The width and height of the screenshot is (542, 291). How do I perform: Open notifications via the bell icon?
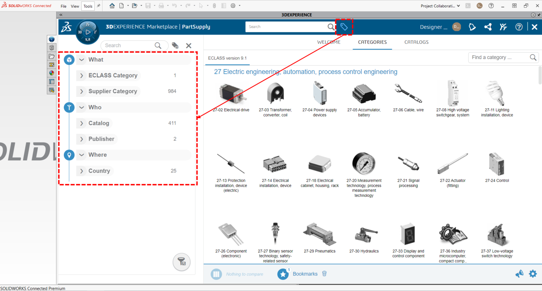[x=472, y=27]
